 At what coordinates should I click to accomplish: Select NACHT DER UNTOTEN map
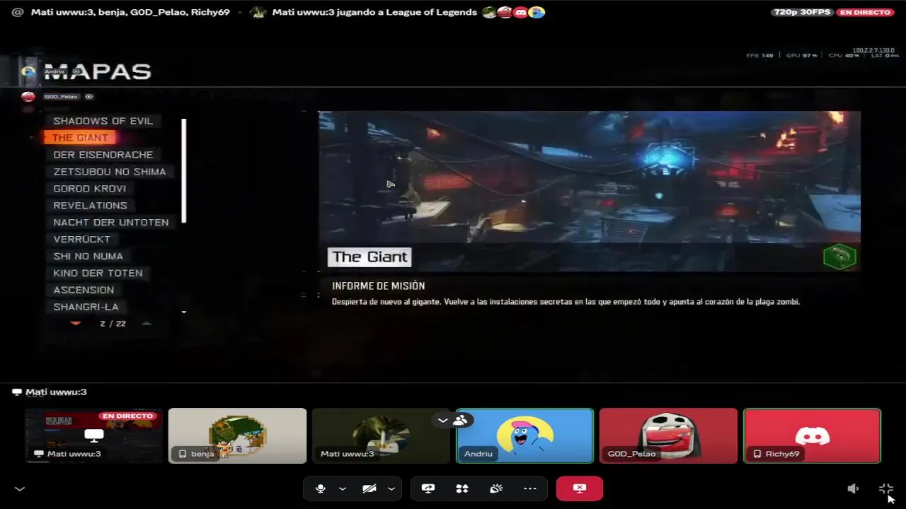pyautogui.click(x=111, y=223)
